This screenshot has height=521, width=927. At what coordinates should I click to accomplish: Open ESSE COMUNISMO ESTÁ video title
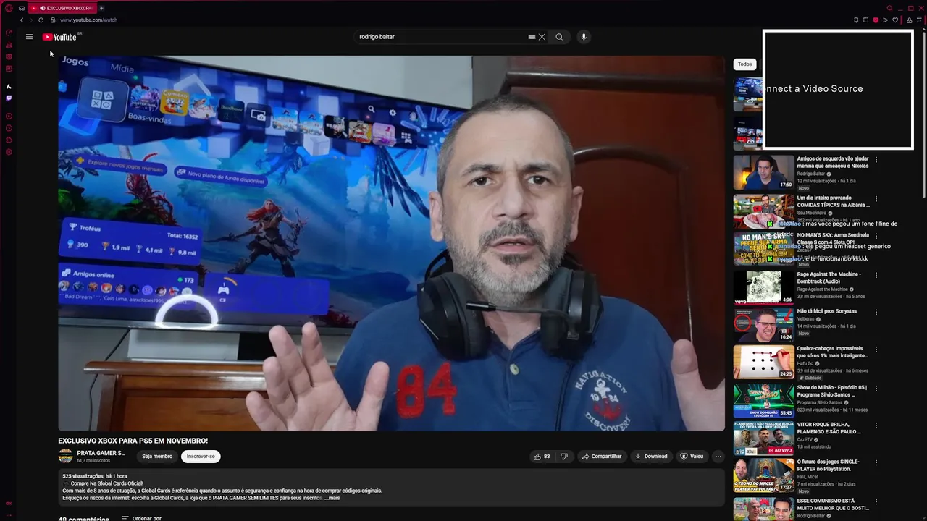click(833, 504)
